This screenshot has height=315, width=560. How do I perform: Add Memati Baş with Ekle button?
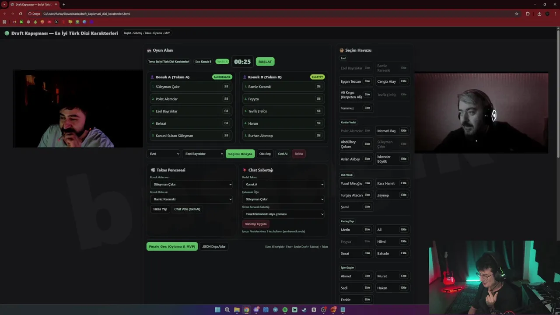(404, 131)
